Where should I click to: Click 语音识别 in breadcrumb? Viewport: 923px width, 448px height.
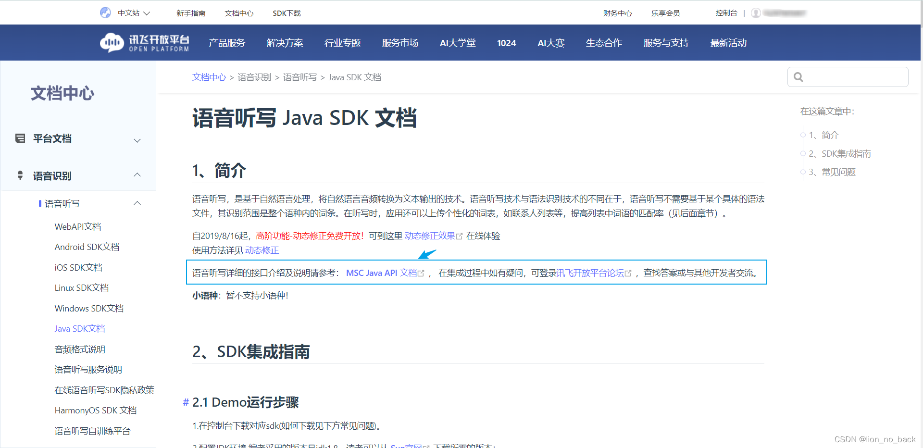254,77
